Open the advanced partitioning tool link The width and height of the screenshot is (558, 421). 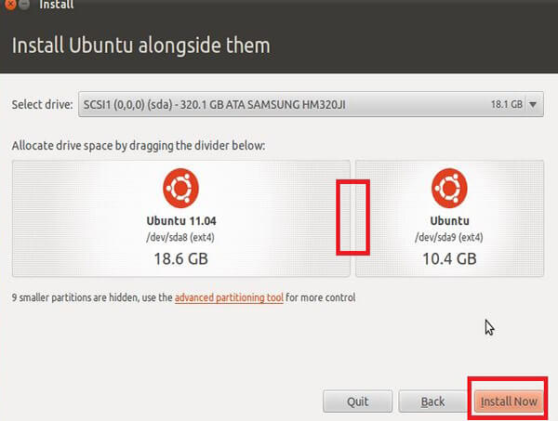[x=229, y=297]
